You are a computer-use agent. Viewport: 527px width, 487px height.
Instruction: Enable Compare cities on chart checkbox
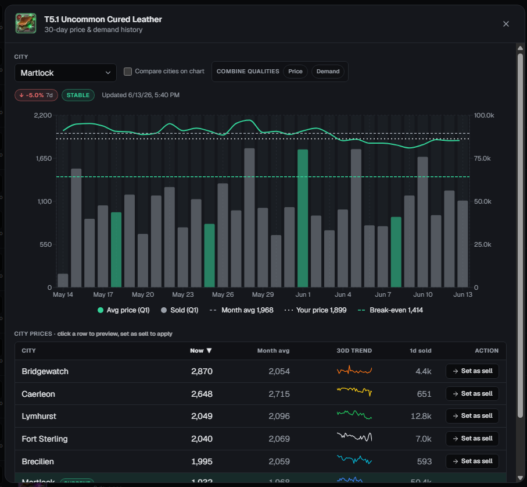[128, 72]
